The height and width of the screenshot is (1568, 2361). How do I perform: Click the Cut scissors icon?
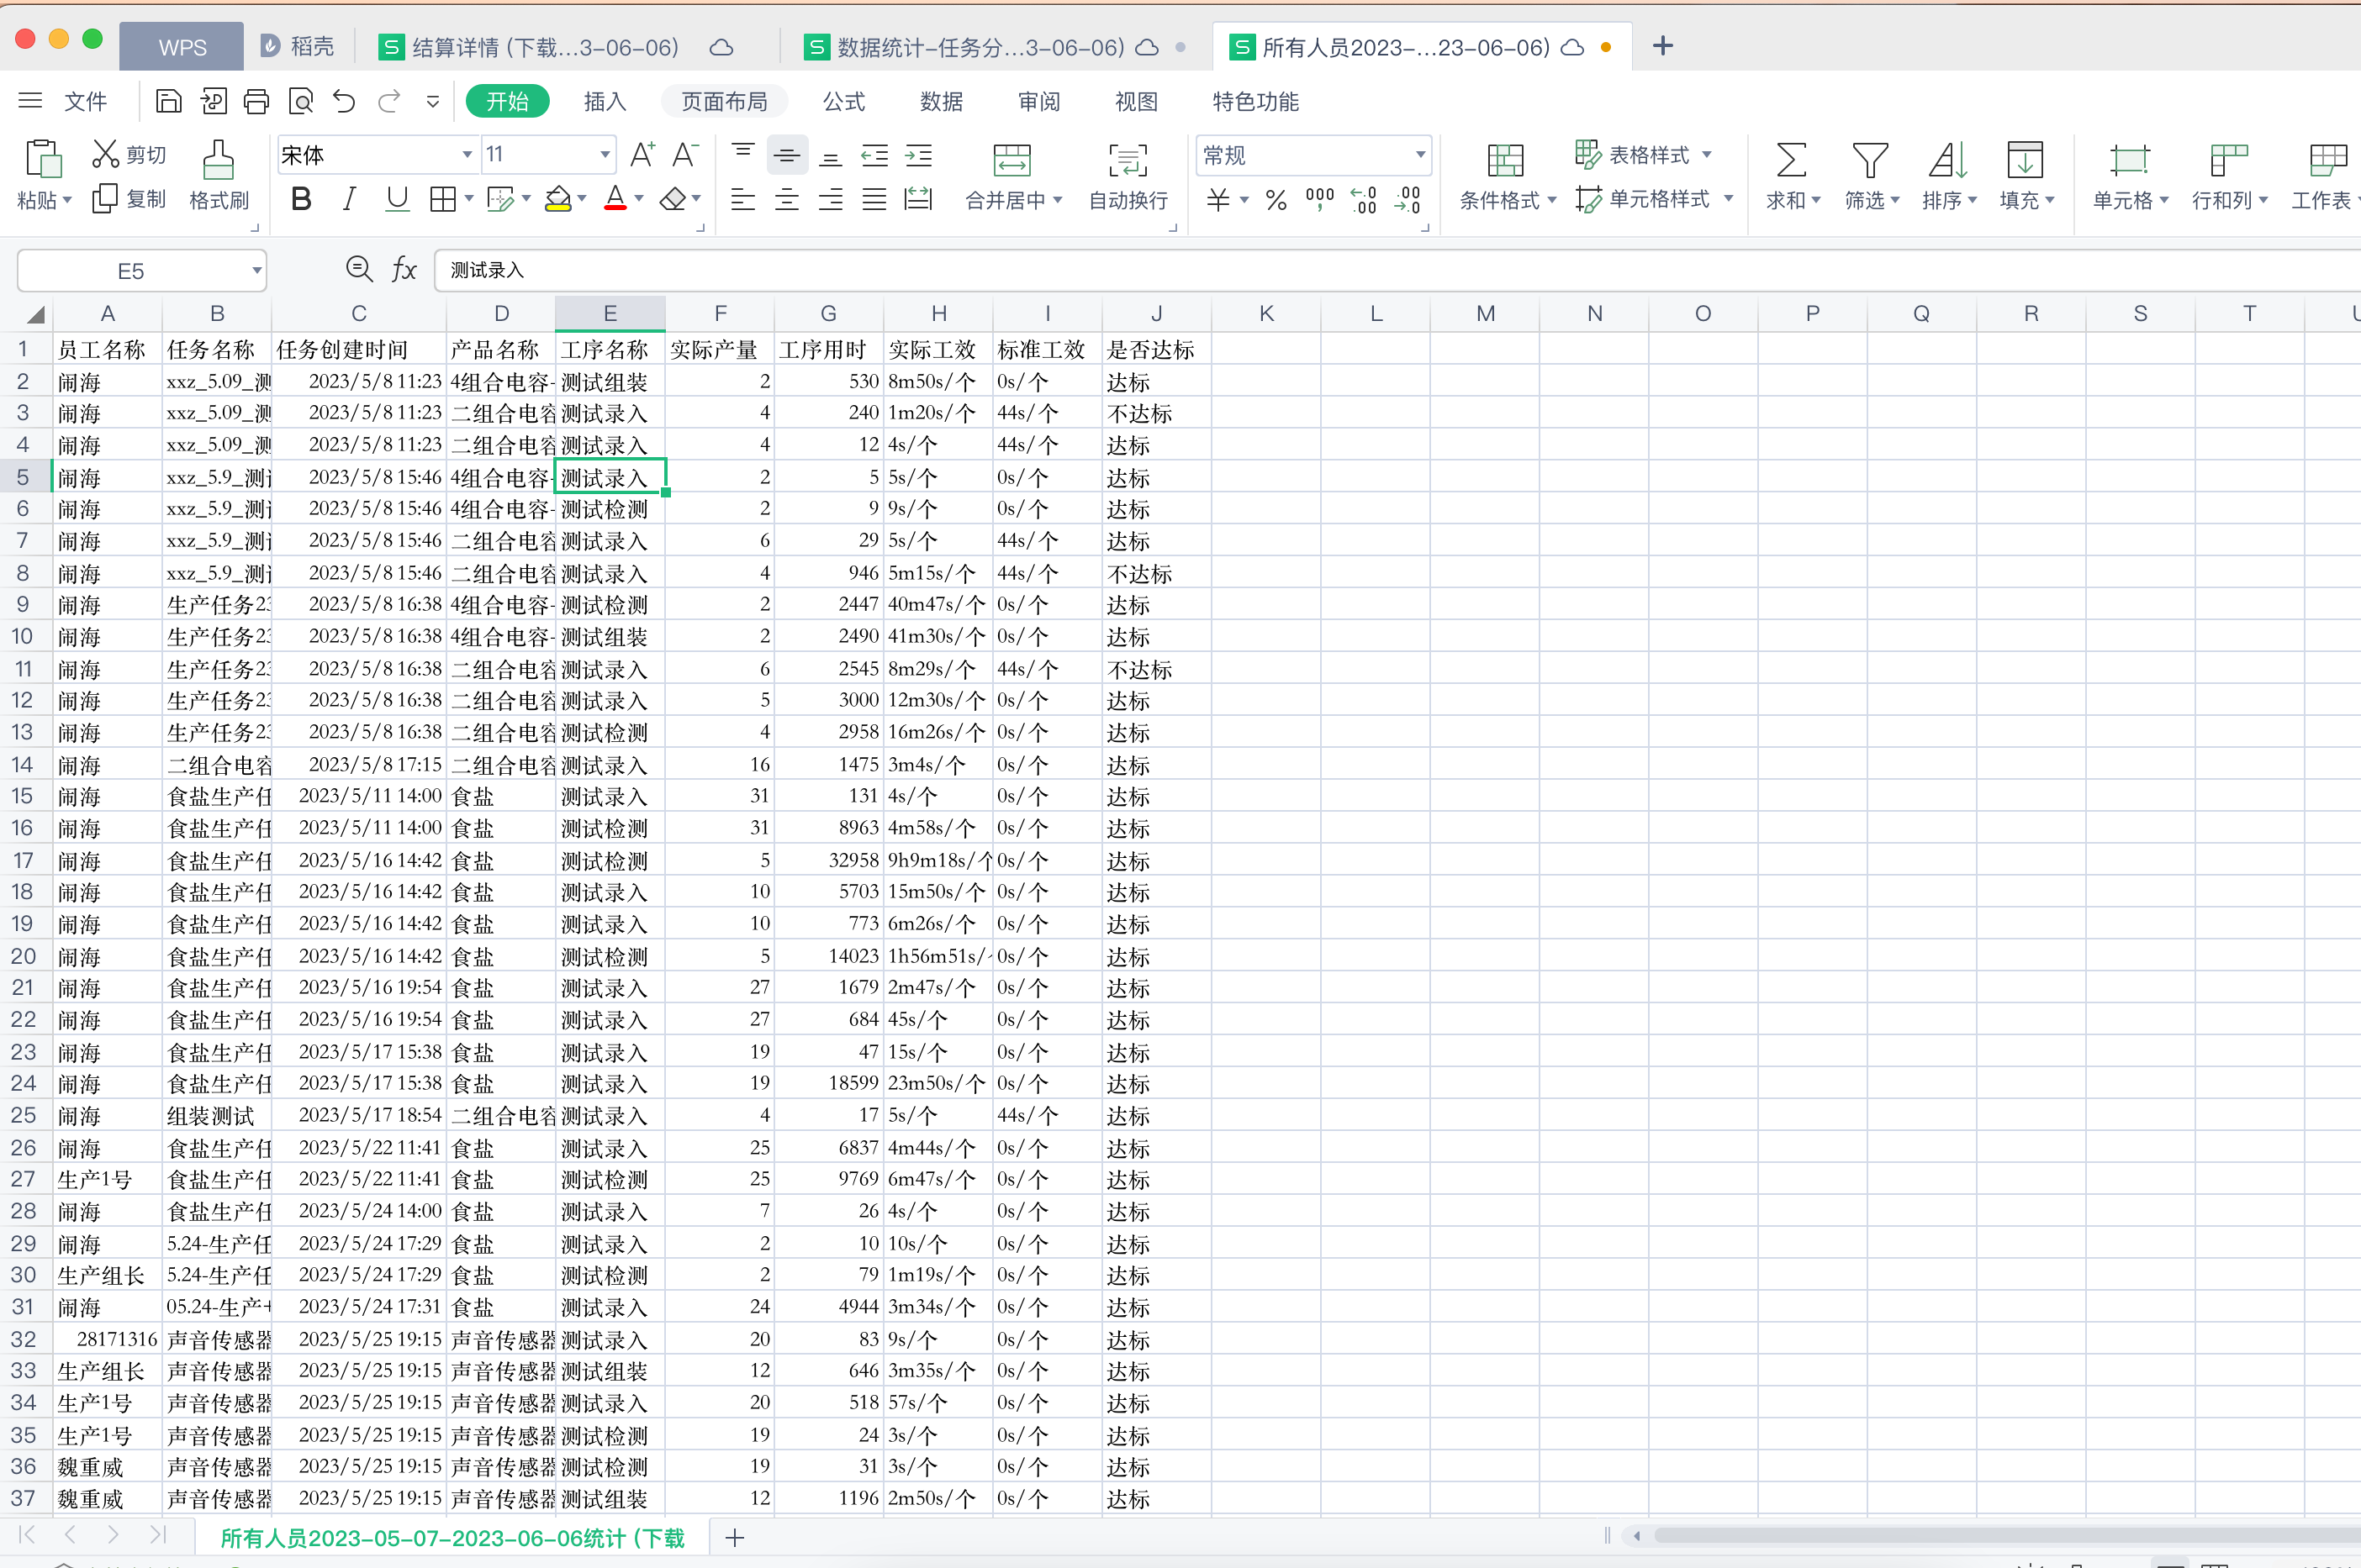(x=105, y=154)
